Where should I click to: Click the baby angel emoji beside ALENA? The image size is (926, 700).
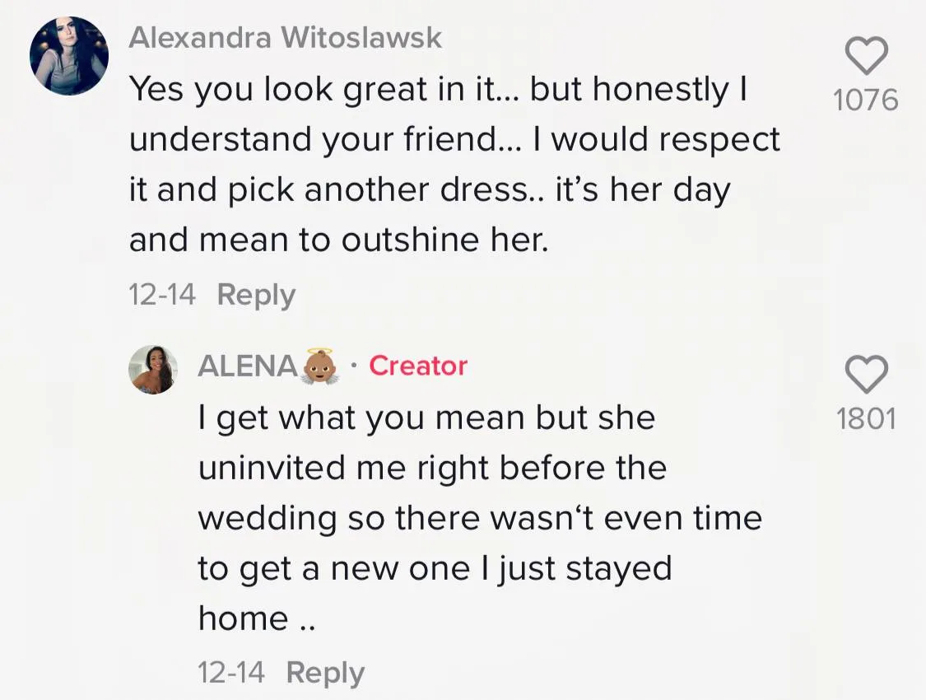319,366
